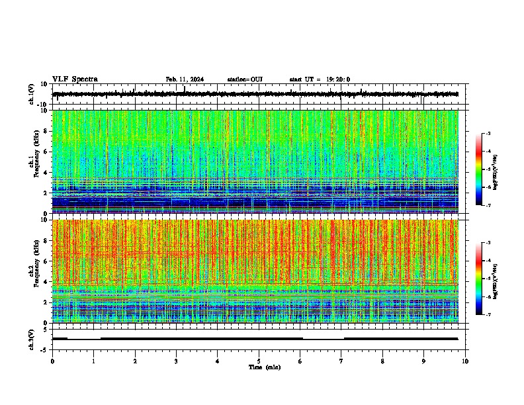
Task: Click the ch.1(V) waveform trace
Action: click(x=255, y=94)
